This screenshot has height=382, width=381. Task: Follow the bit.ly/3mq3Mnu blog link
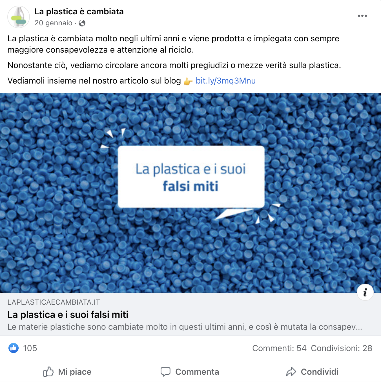226,81
